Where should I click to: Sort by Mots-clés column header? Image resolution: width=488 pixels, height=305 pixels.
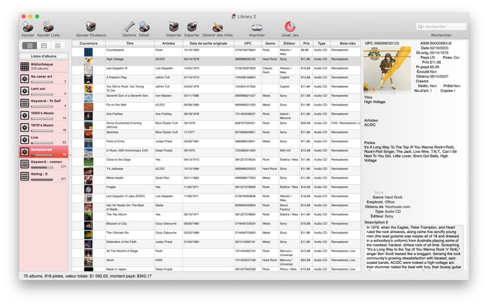click(x=346, y=43)
